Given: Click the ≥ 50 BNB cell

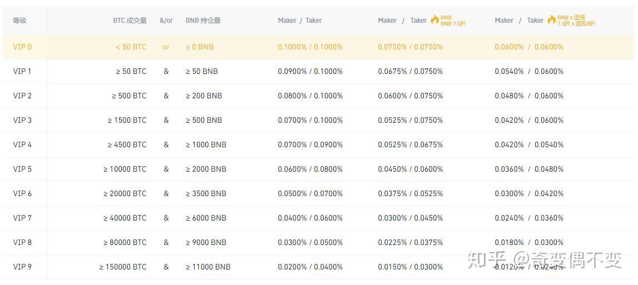Looking at the screenshot, I should coord(202,71).
